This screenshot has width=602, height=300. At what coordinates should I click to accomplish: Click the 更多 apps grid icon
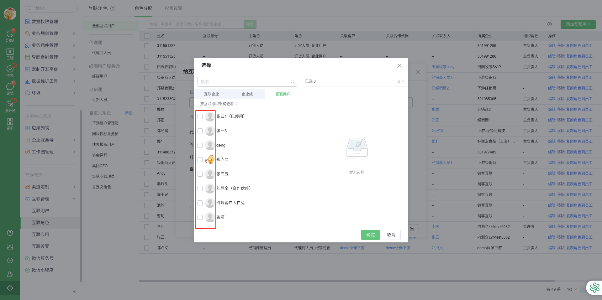10,123
